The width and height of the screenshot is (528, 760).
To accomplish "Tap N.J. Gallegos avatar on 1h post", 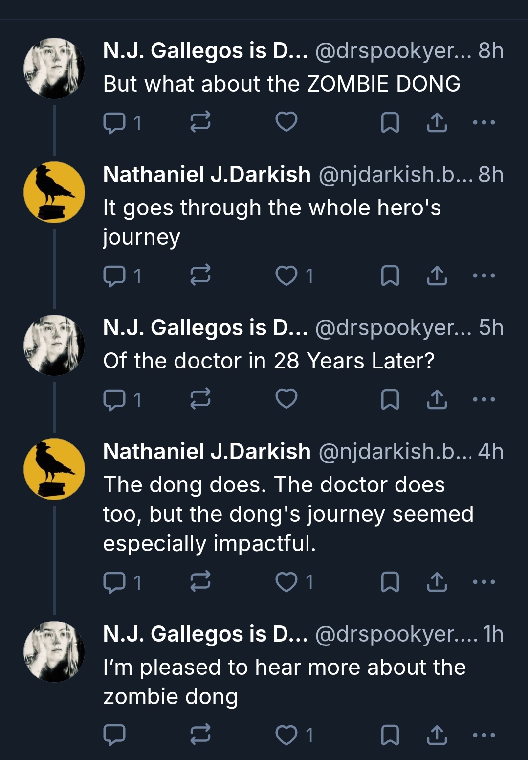I will coord(54,651).
